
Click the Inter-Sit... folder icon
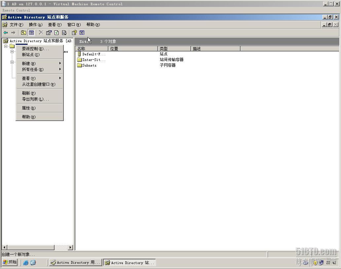click(79, 60)
